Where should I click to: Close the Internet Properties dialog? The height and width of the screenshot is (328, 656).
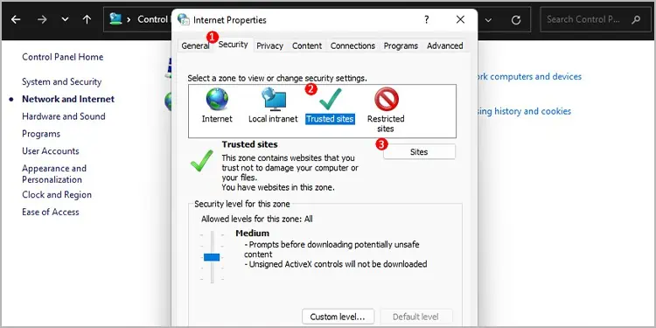460,19
